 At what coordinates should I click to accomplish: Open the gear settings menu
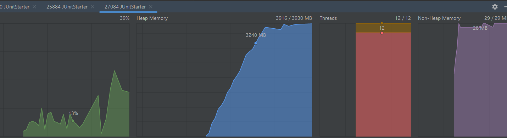(x=495, y=7)
